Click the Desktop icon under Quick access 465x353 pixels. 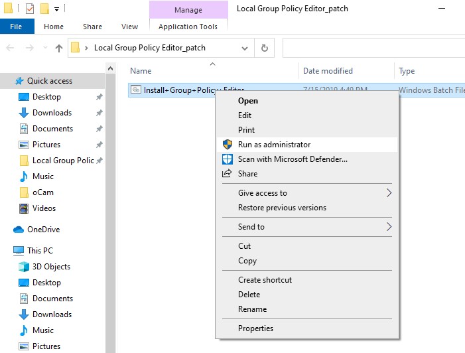tap(24, 97)
